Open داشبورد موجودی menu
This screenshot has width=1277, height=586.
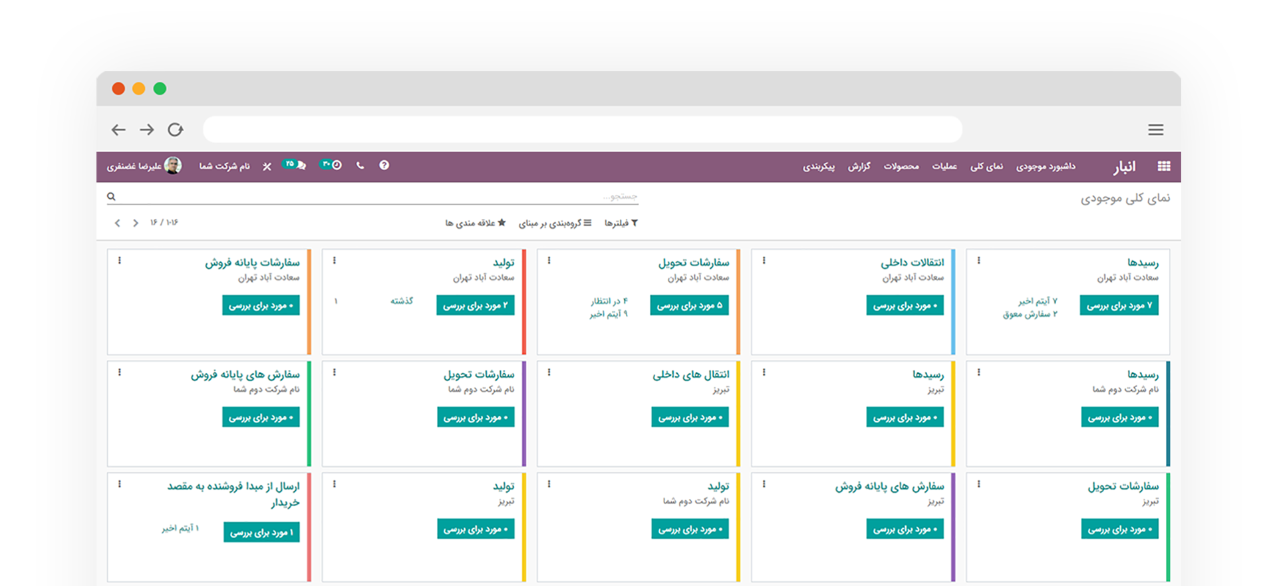1046,166
